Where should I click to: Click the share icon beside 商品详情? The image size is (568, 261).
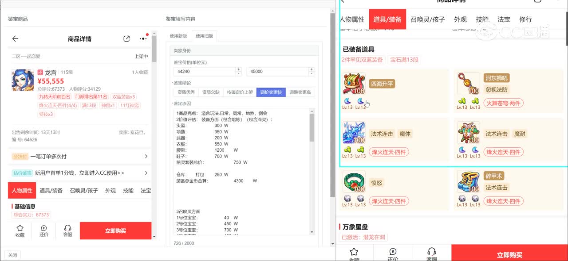(x=126, y=39)
